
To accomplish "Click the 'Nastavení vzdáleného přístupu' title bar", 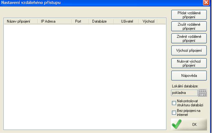I will [93, 2].
